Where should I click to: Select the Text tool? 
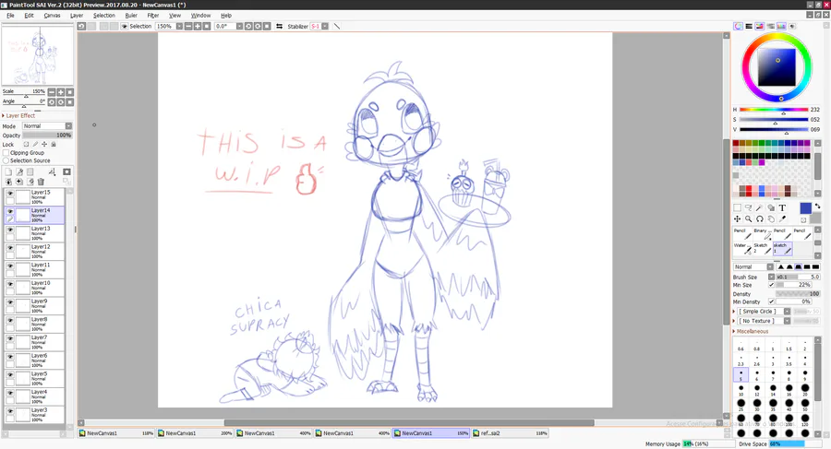pyautogui.click(x=782, y=208)
